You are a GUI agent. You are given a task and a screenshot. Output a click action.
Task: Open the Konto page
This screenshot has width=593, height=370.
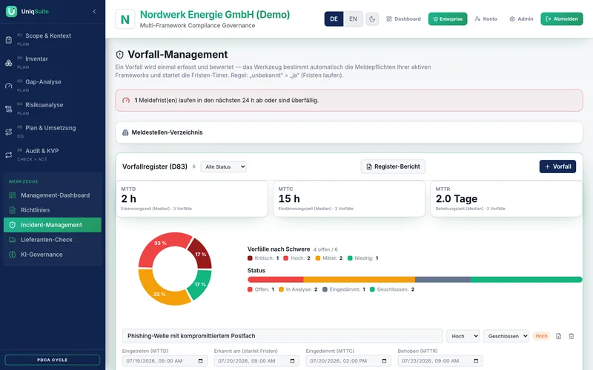[486, 19]
